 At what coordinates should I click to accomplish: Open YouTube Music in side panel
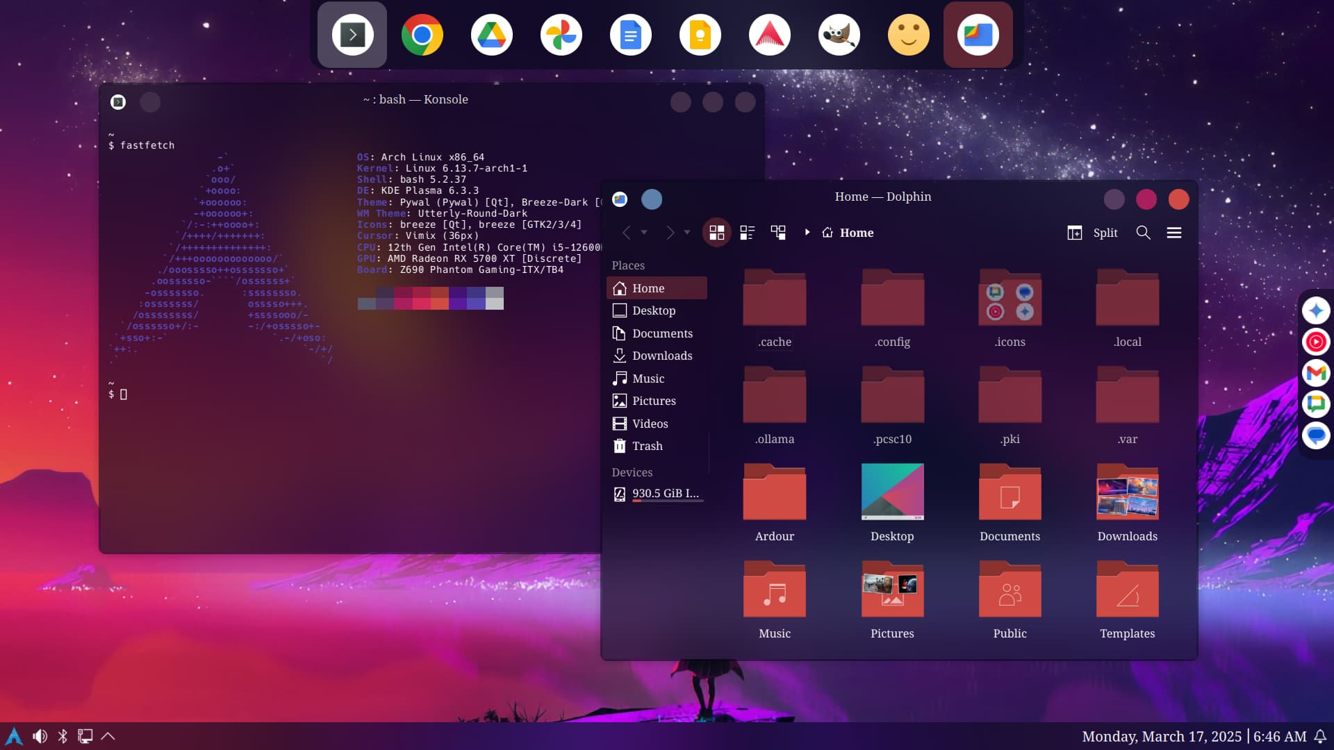click(x=1316, y=342)
